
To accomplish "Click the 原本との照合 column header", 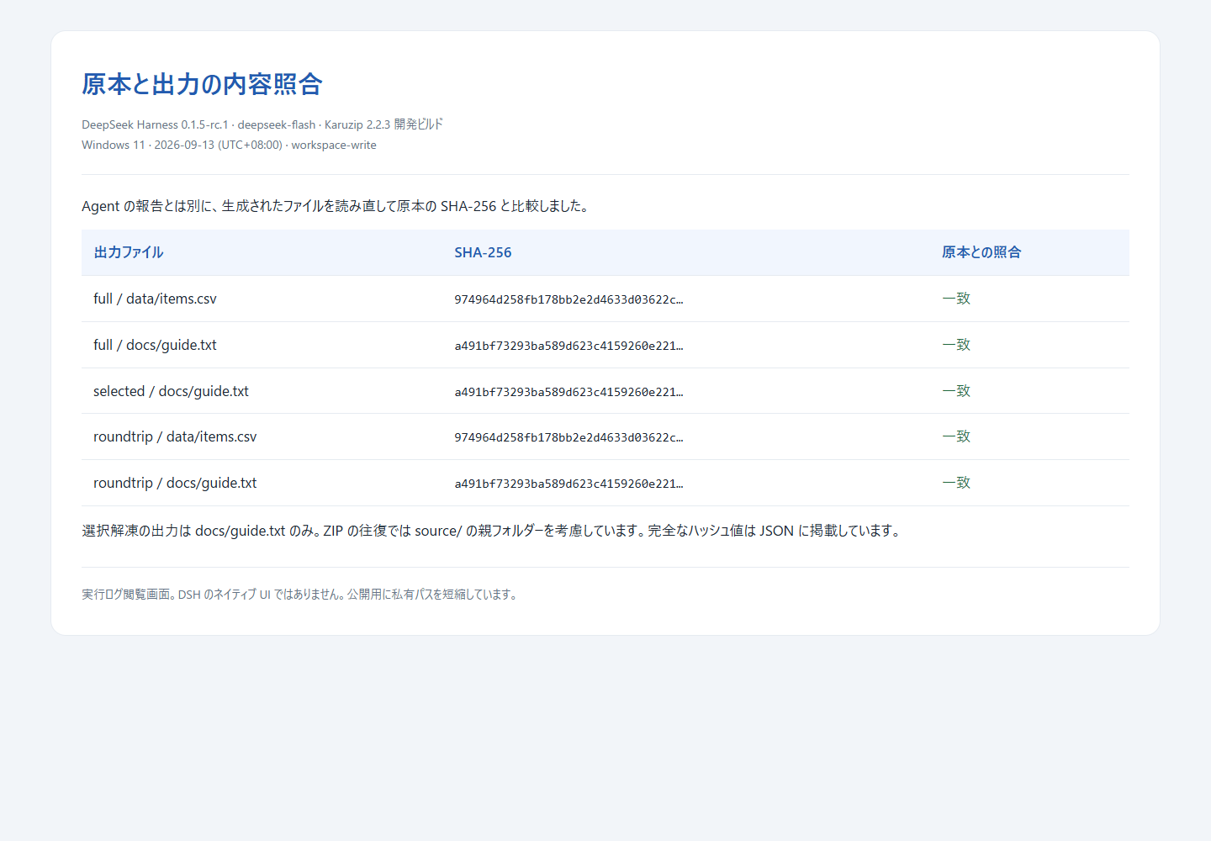I will pyautogui.click(x=981, y=252).
